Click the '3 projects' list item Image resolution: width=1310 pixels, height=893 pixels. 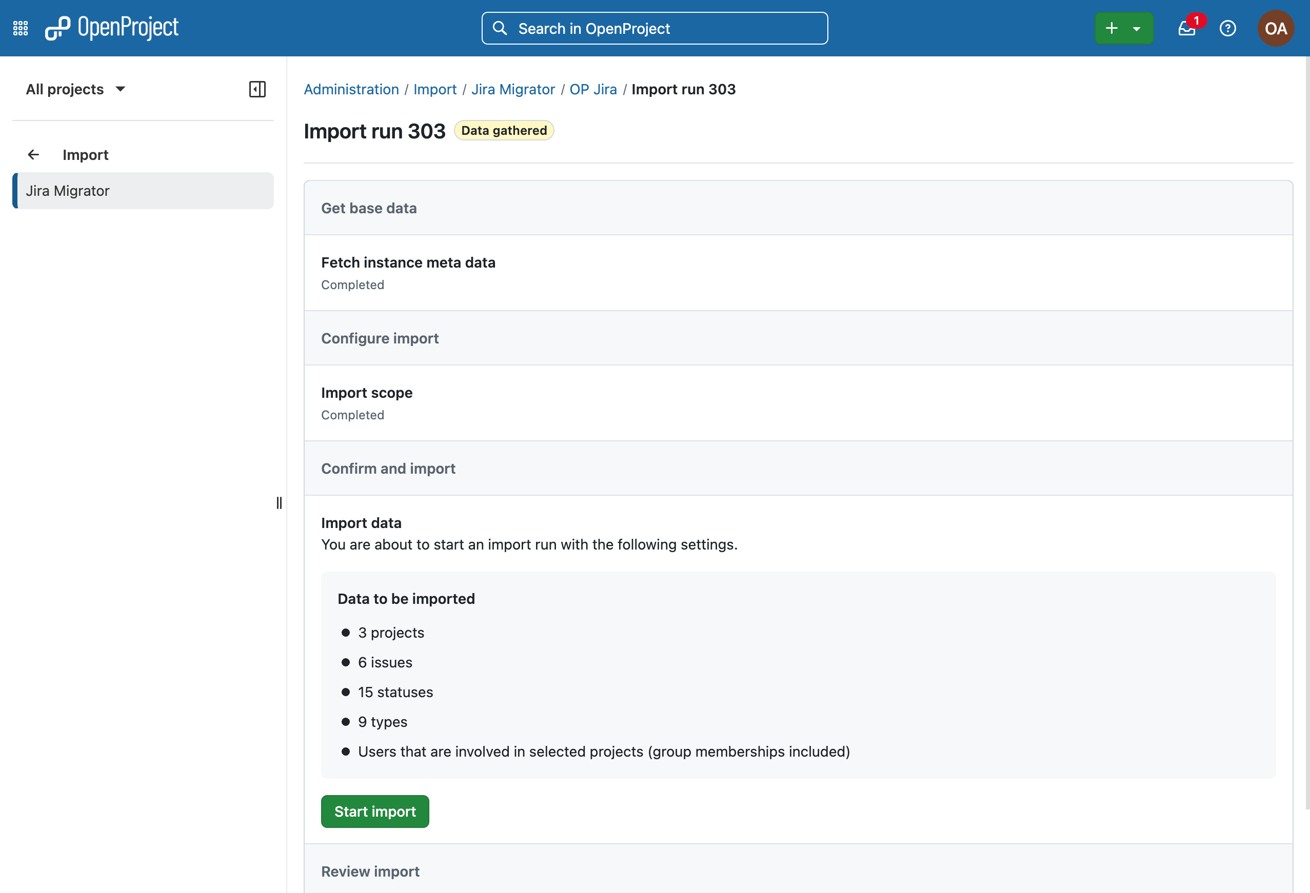tap(391, 633)
